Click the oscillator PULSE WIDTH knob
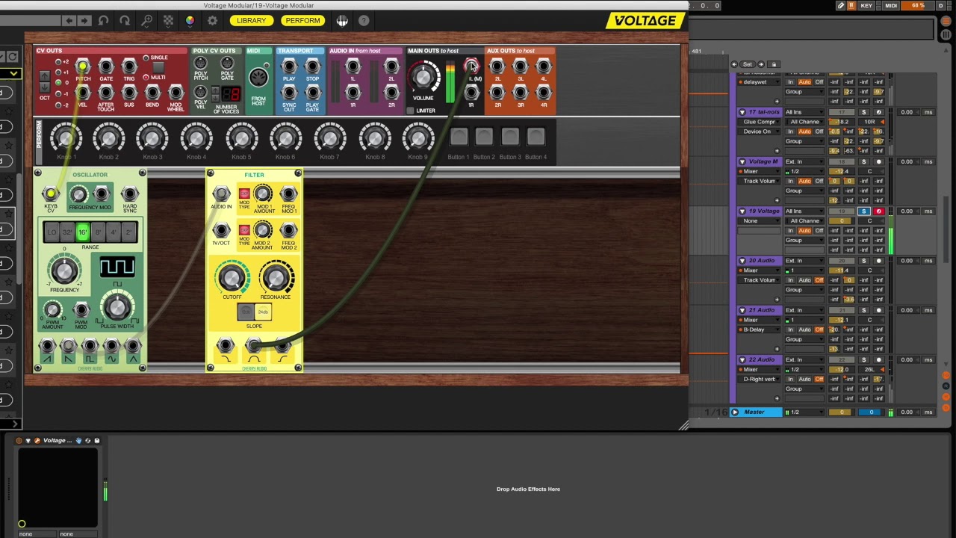The width and height of the screenshot is (956, 538). tap(117, 308)
